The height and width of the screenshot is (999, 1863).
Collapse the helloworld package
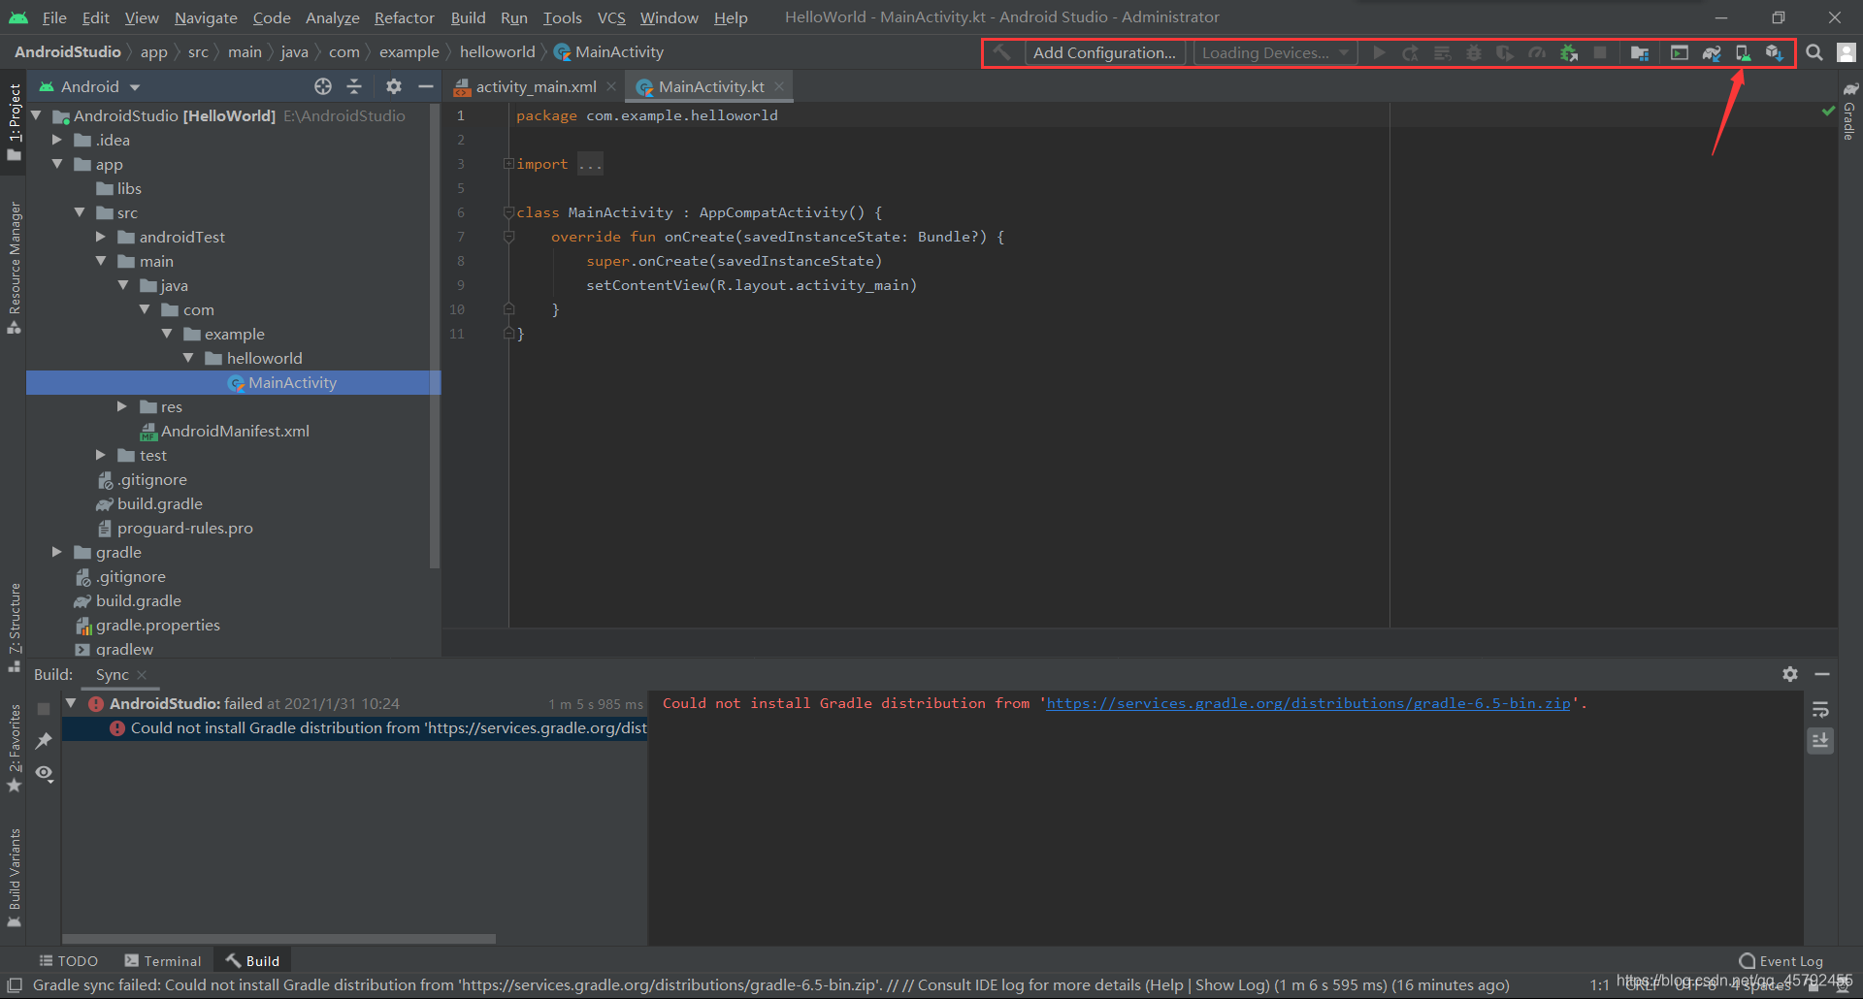[x=188, y=358]
